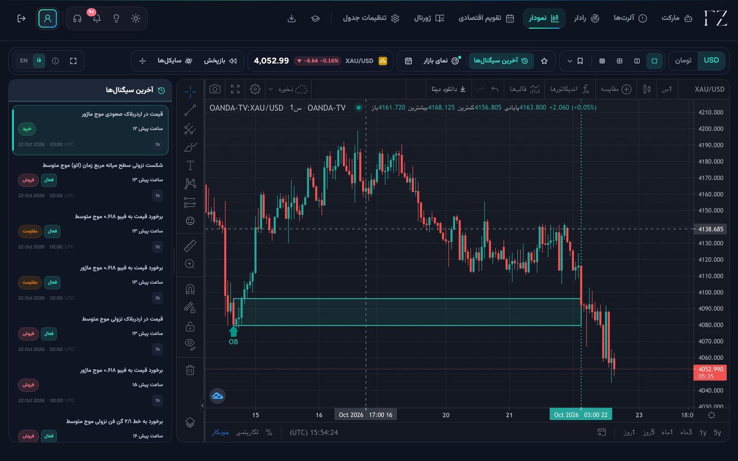738x461 pixels.
Task: Select the crosshair cursor tool
Action: [x=190, y=91]
